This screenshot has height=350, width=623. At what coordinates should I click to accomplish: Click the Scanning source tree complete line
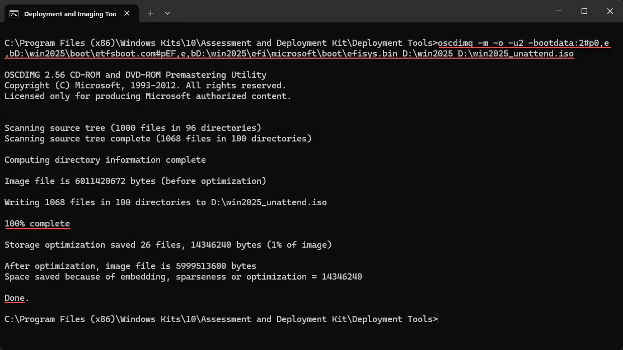coord(158,139)
